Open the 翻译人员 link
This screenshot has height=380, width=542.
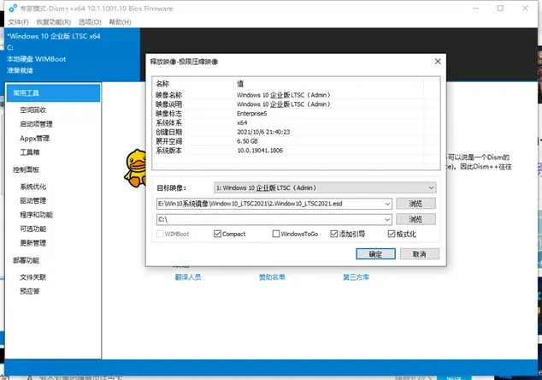point(188,277)
